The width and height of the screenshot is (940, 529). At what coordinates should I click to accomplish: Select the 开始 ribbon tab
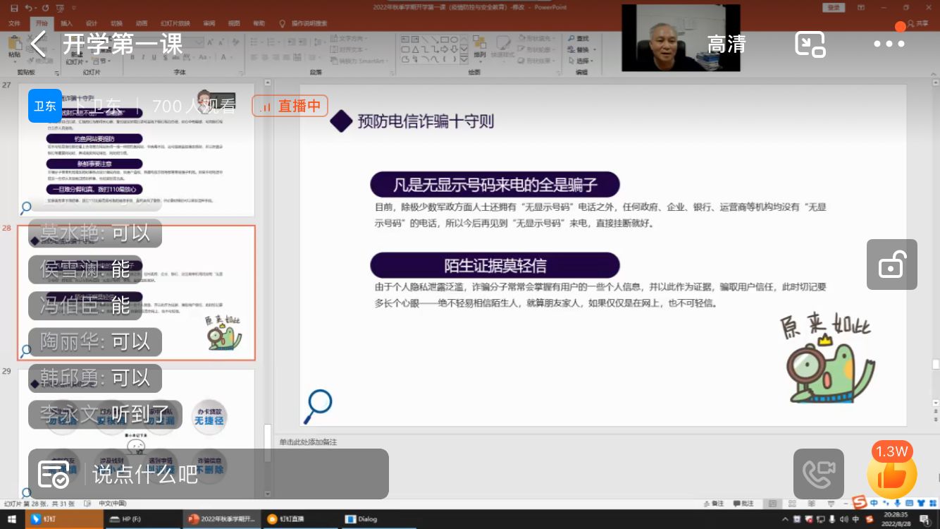pyautogui.click(x=42, y=23)
